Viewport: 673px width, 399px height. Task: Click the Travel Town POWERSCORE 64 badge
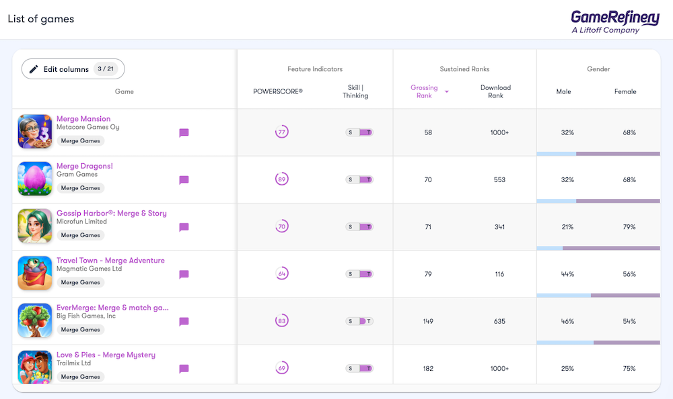(x=281, y=273)
